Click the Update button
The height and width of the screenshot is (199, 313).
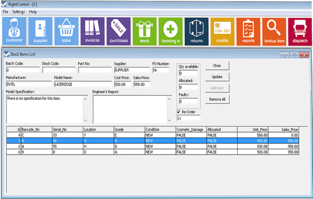[x=217, y=77]
